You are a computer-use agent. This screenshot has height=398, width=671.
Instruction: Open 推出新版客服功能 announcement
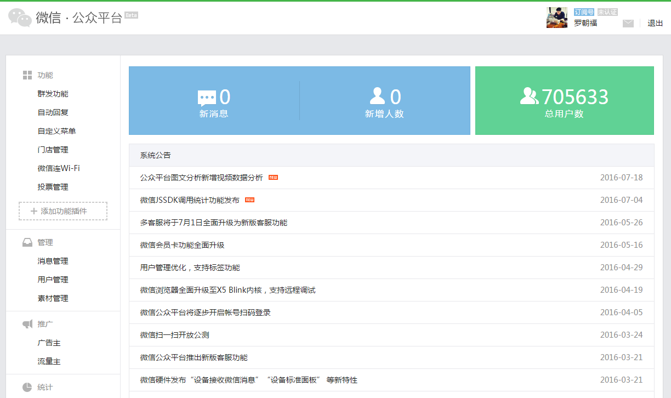194,357
